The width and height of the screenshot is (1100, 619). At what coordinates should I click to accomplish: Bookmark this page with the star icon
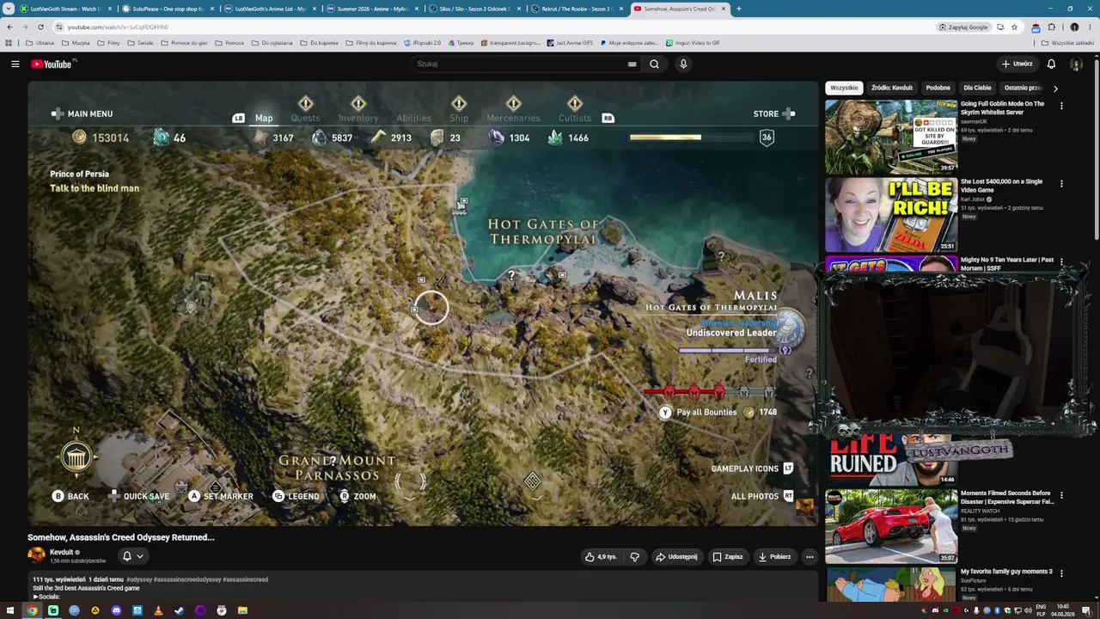[1014, 27]
